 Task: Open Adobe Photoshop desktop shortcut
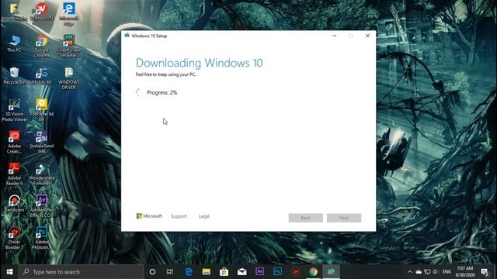click(41, 238)
